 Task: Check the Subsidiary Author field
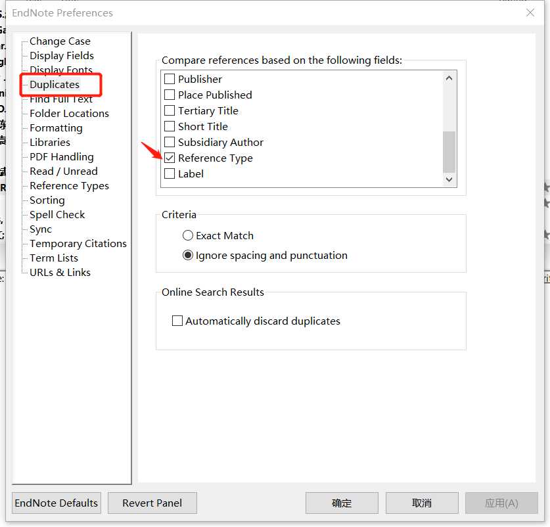tap(170, 142)
